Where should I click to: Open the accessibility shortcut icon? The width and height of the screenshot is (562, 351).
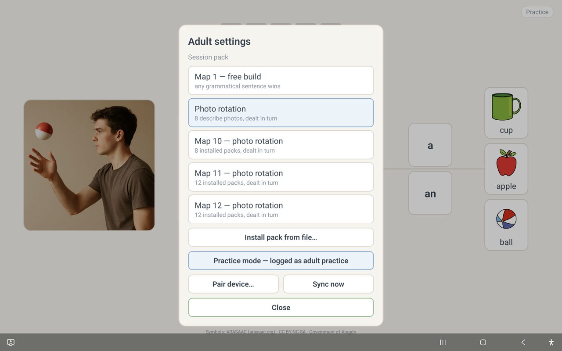[551, 342]
